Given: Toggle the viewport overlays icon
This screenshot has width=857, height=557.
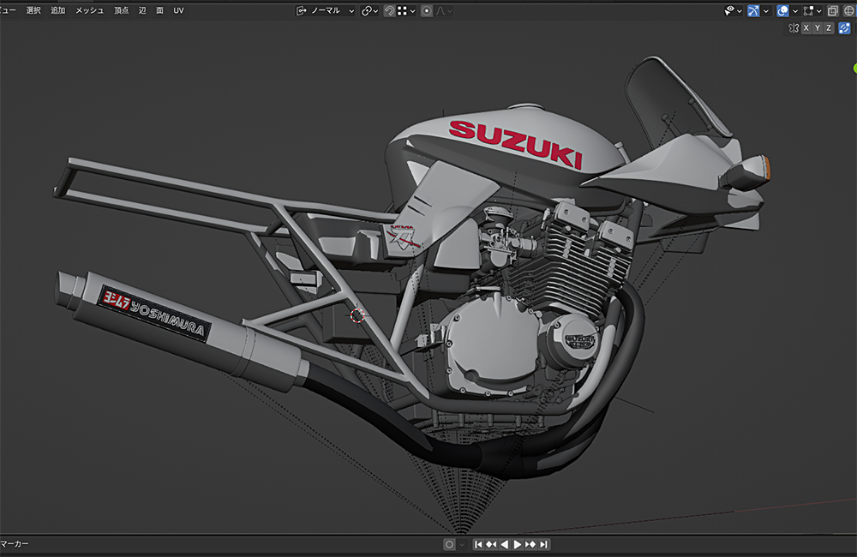Looking at the screenshot, I should [782, 11].
